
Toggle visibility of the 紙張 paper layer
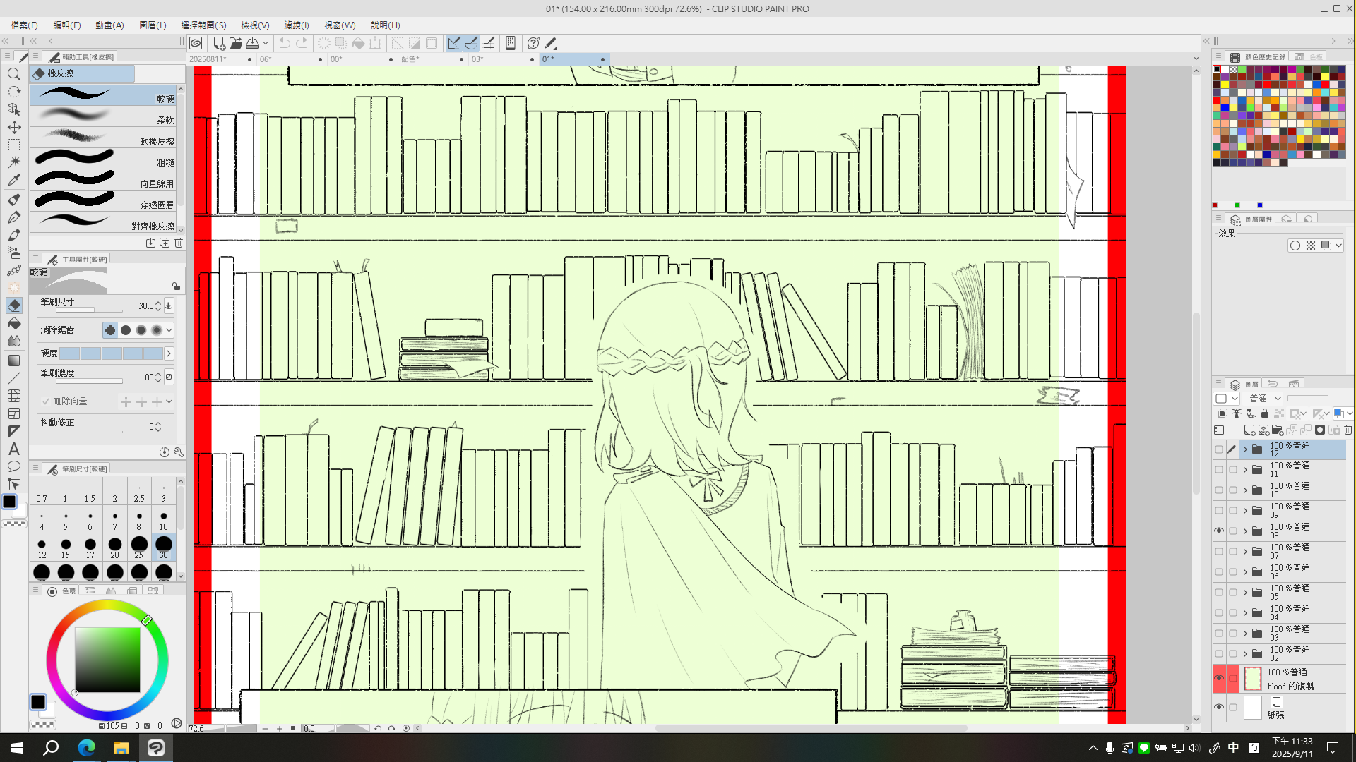point(1219,707)
